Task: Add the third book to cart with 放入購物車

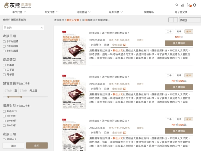Action: [x=179, y=131]
